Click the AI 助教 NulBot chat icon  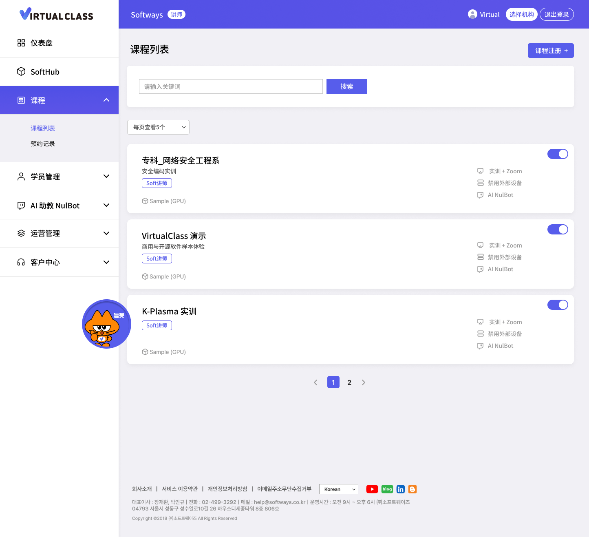click(x=21, y=206)
